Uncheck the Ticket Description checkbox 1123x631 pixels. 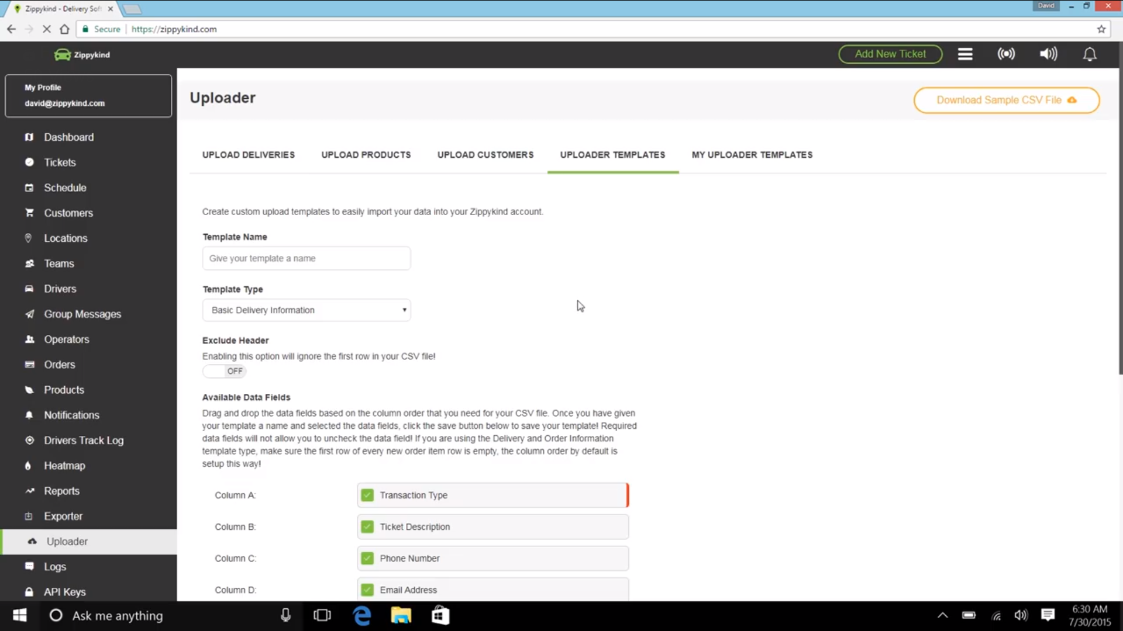point(367,526)
